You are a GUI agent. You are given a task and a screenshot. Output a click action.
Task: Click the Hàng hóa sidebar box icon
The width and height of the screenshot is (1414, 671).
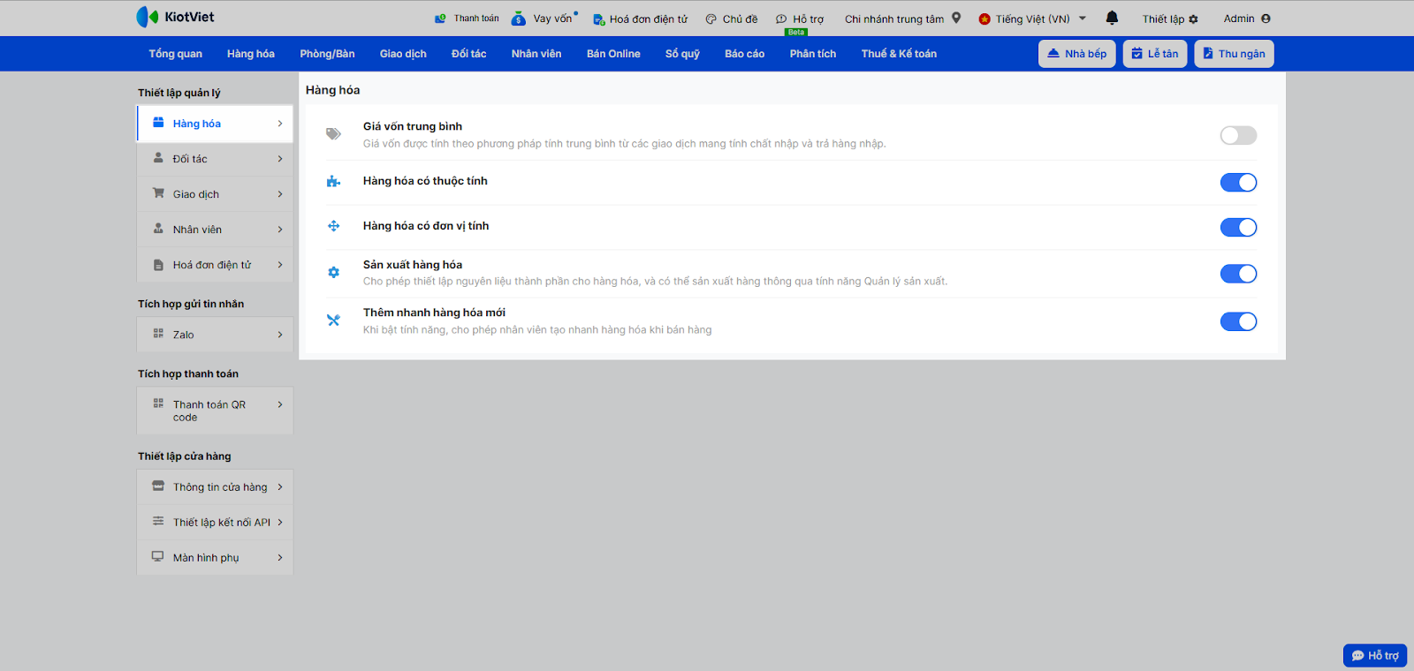pyautogui.click(x=158, y=123)
